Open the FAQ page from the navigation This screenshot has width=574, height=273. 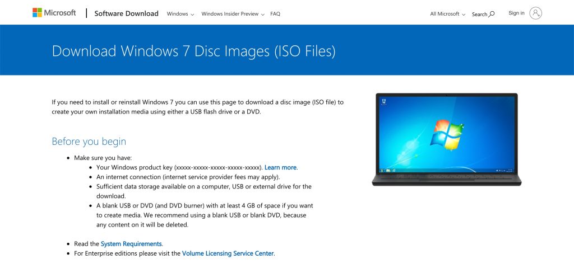275,14
